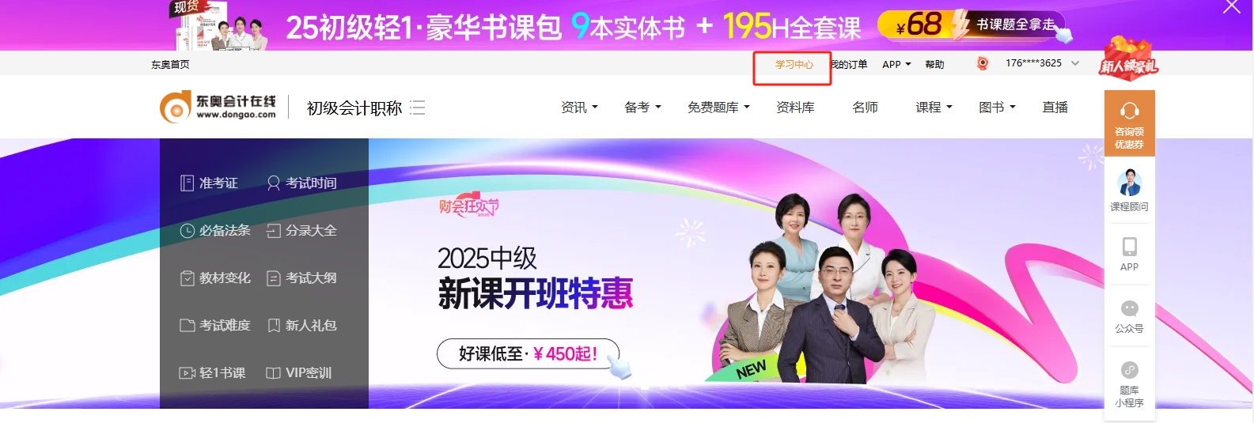Open the APP phone icon in sidebar
This screenshot has width=1254, height=423.
pyautogui.click(x=1130, y=247)
